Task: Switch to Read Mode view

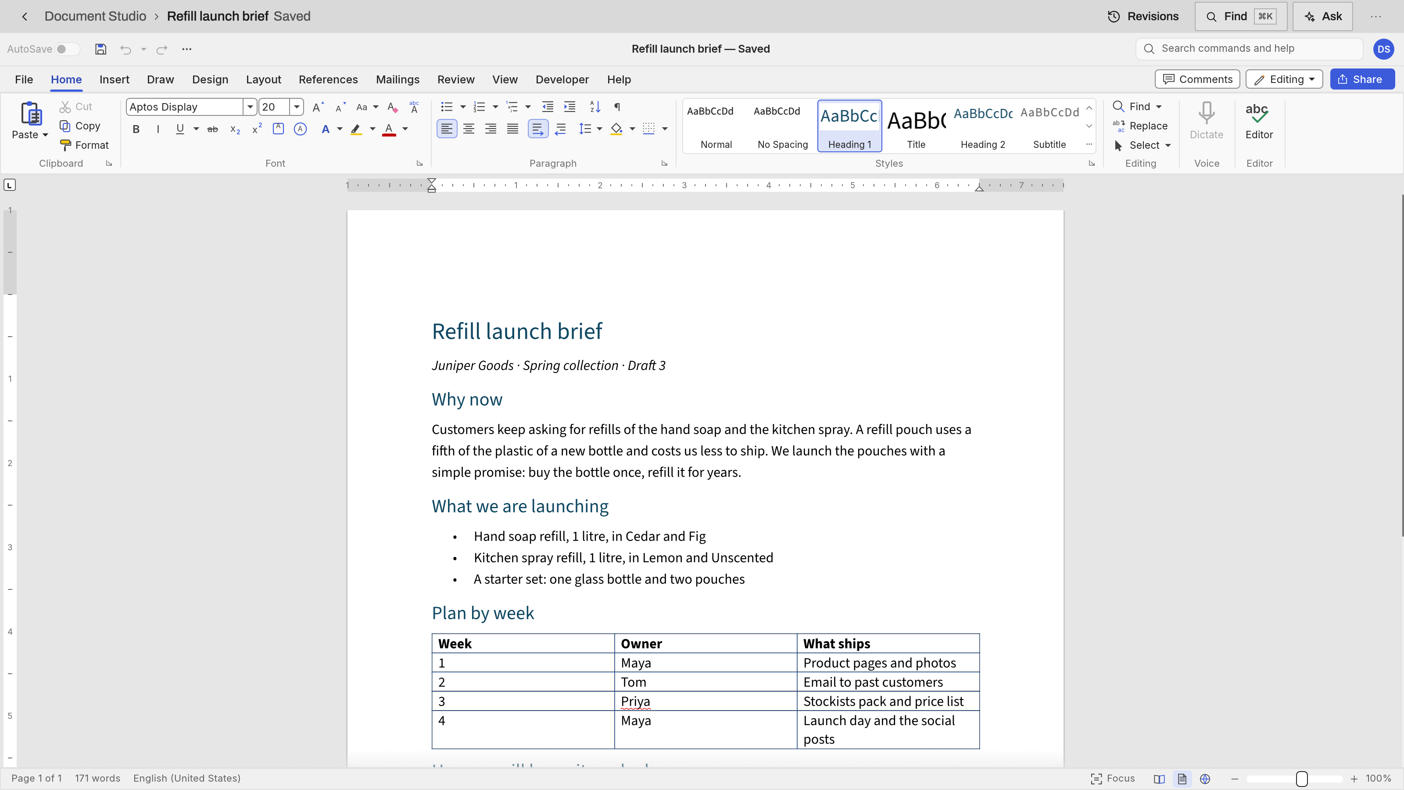Action: click(1159, 779)
